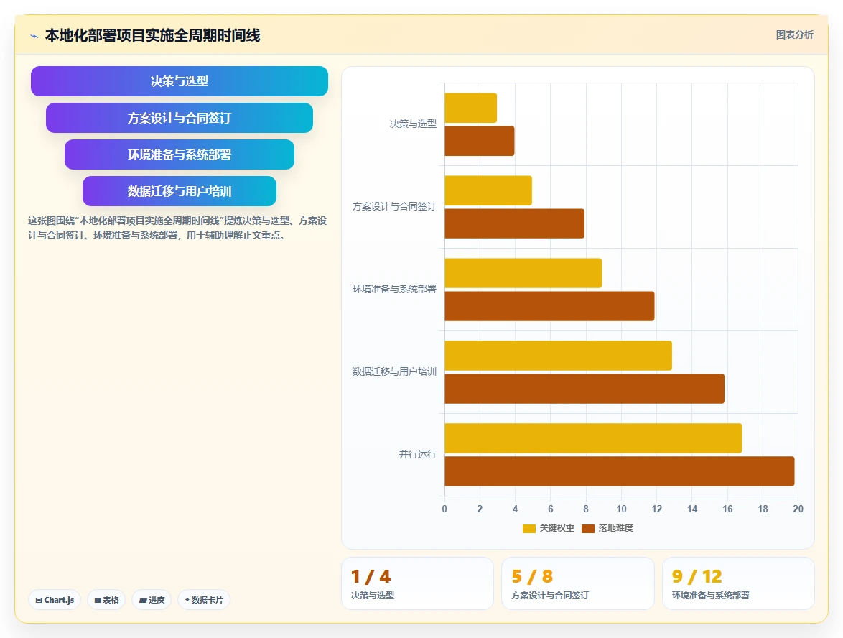This screenshot has width=843, height=638.
Task: Click the 图表分析 label in the header
Action: 794,35
